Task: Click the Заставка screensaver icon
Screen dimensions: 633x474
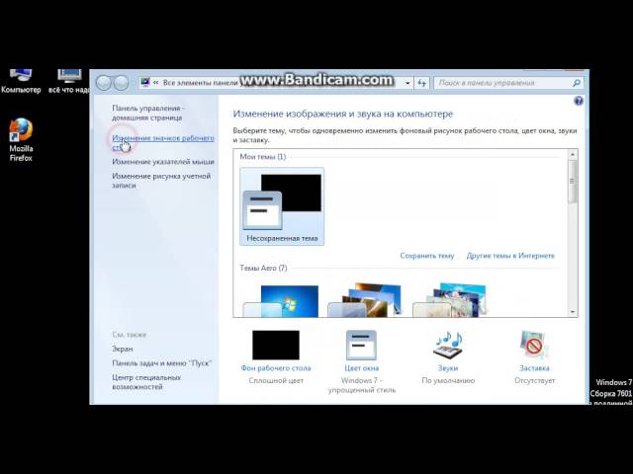Action: coord(534,345)
